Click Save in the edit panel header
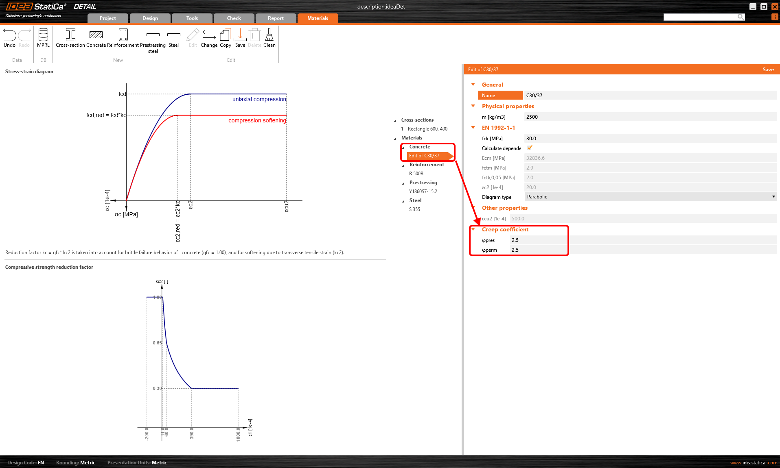Viewport: 780px width, 468px height. (x=768, y=70)
